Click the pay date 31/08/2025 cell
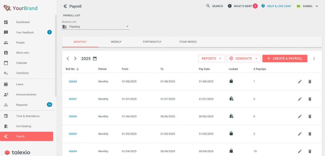Image resolution: width=325 pixels, height=156 pixels. [x=206, y=82]
